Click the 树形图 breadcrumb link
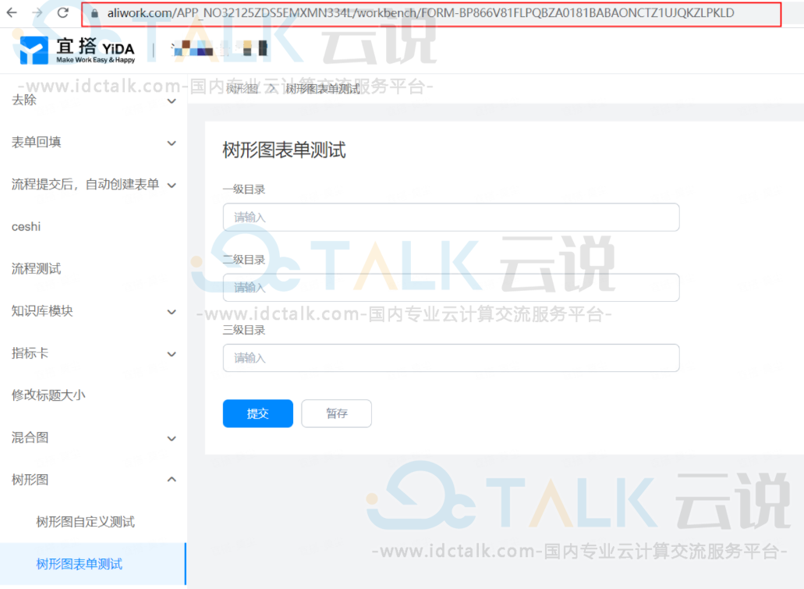Screen dimensions: 804x589 [242, 89]
